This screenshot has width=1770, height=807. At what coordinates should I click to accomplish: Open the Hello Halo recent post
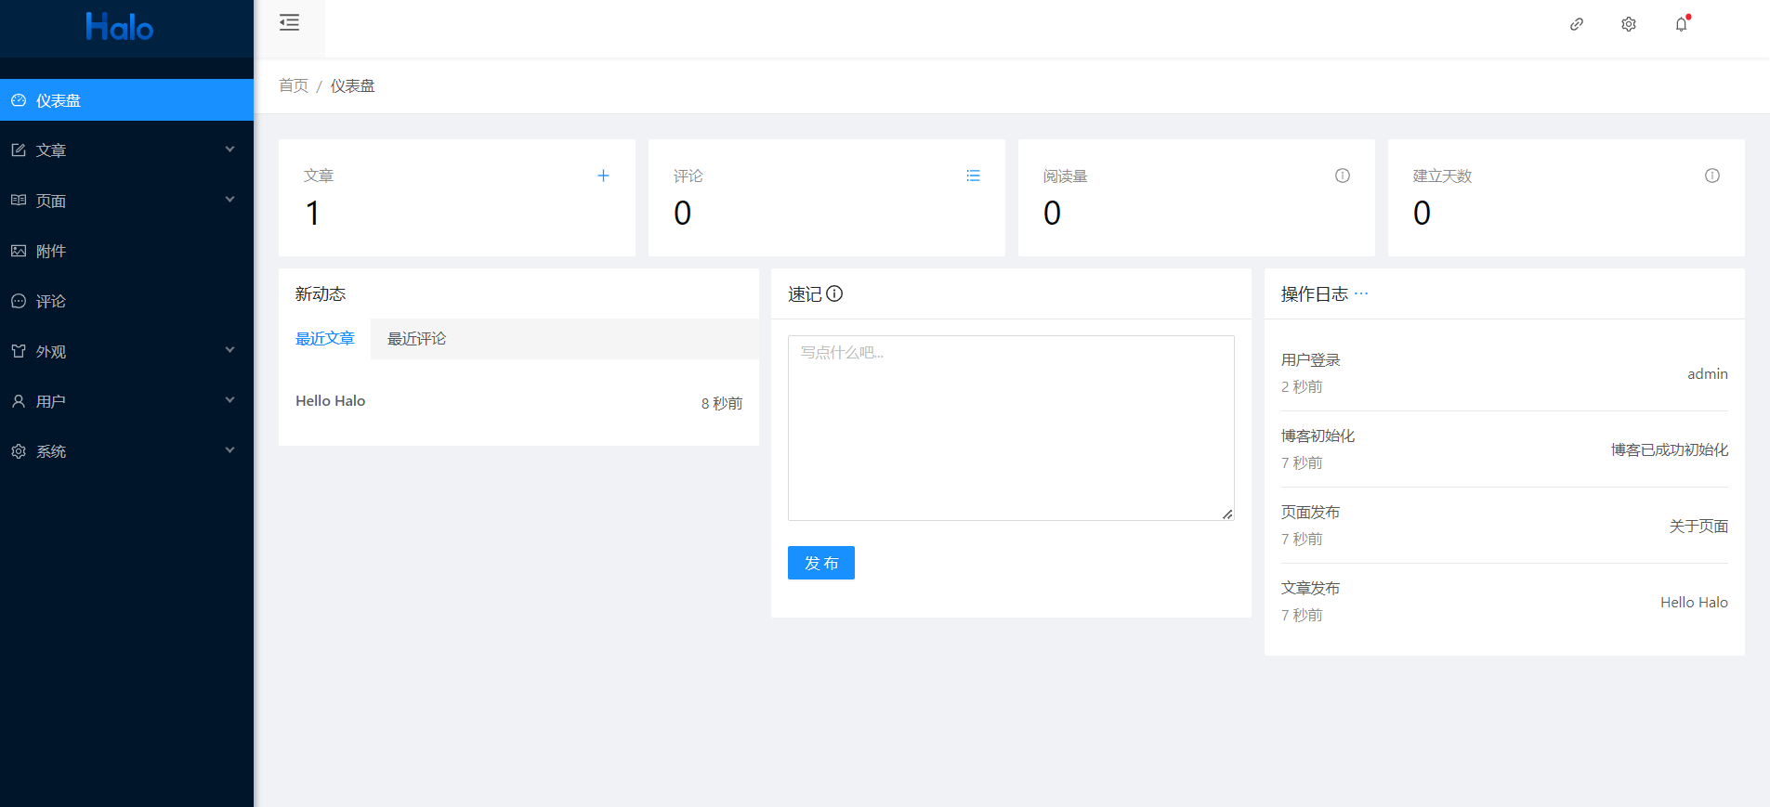point(331,401)
